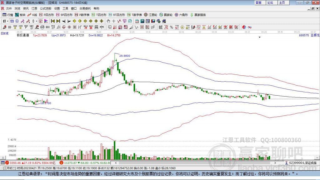Click the small dropdown triangle above the chart

point(260,37)
